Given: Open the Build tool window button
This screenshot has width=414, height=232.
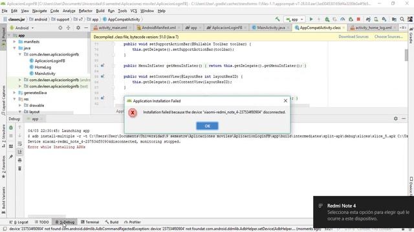Looking at the screenshot, I should (x=112, y=222).
